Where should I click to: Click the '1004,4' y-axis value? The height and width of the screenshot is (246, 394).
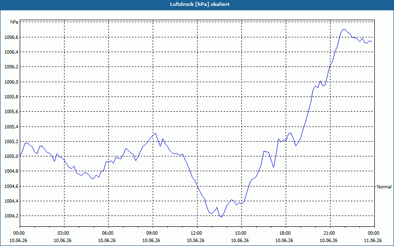pos(11,201)
